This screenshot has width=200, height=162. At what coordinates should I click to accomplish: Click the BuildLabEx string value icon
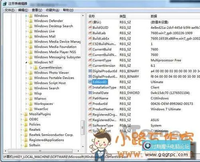[x=90, y=38]
